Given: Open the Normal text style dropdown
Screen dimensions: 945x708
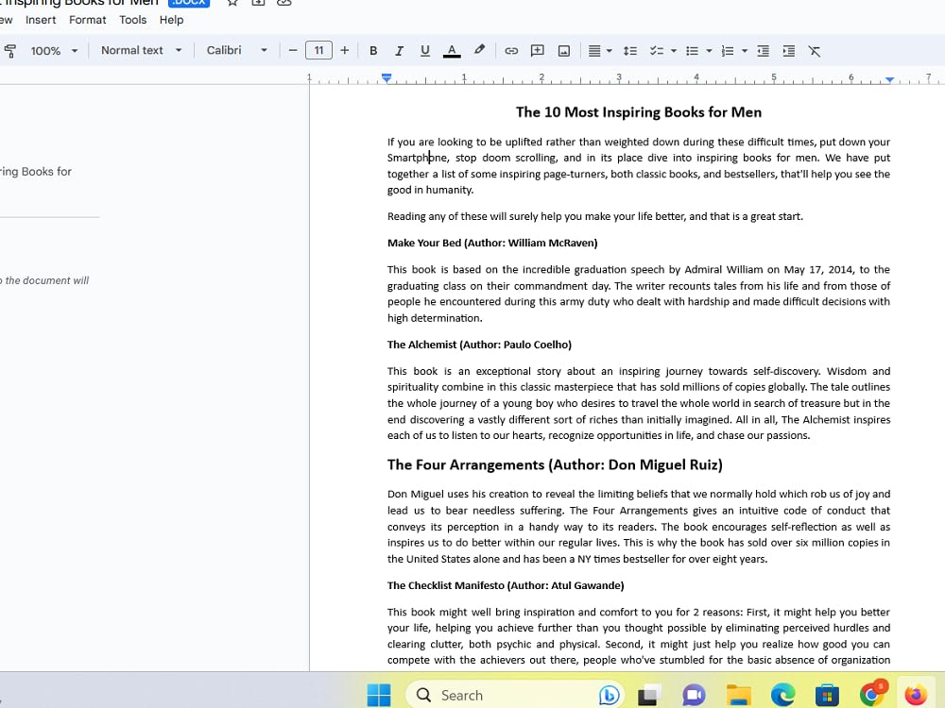Looking at the screenshot, I should (141, 51).
